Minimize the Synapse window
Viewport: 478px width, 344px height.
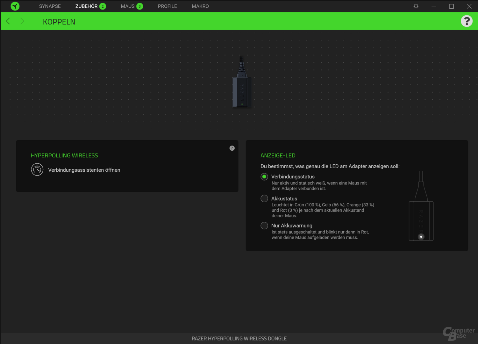click(x=434, y=6)
